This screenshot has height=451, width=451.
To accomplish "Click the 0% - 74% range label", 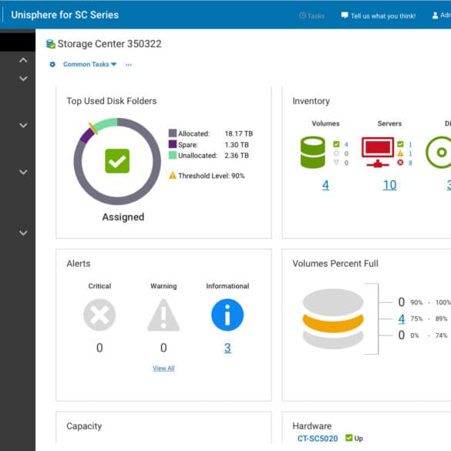I will pyautogui.click(x=429, y=335).
